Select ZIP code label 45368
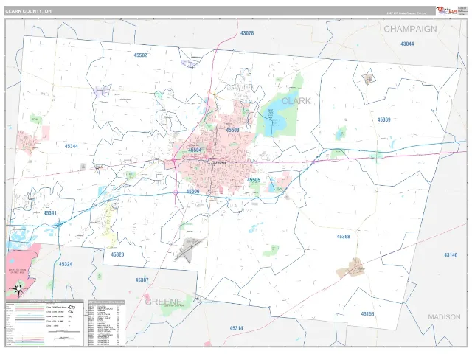This screenshot has height=354, width=472. point(343,237)
